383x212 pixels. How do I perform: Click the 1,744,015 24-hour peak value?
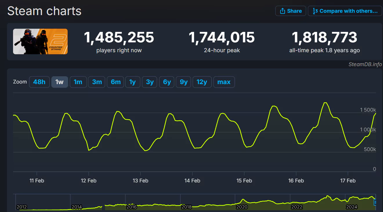point(222,38)
